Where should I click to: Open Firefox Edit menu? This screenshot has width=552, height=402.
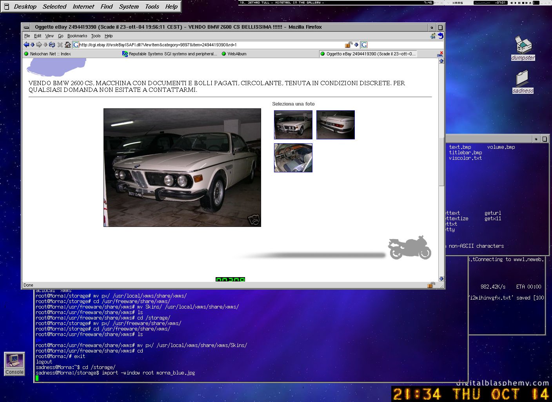[x=38, y=36]
